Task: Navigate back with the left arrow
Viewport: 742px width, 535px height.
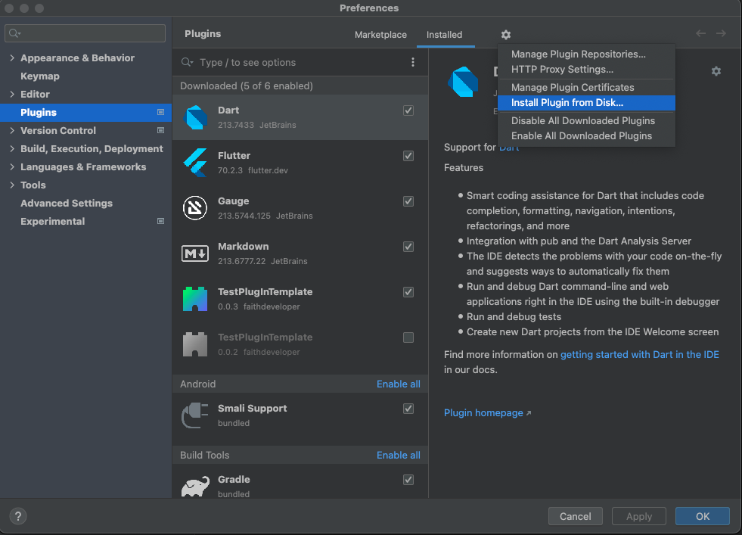Action: coord(700,33)
